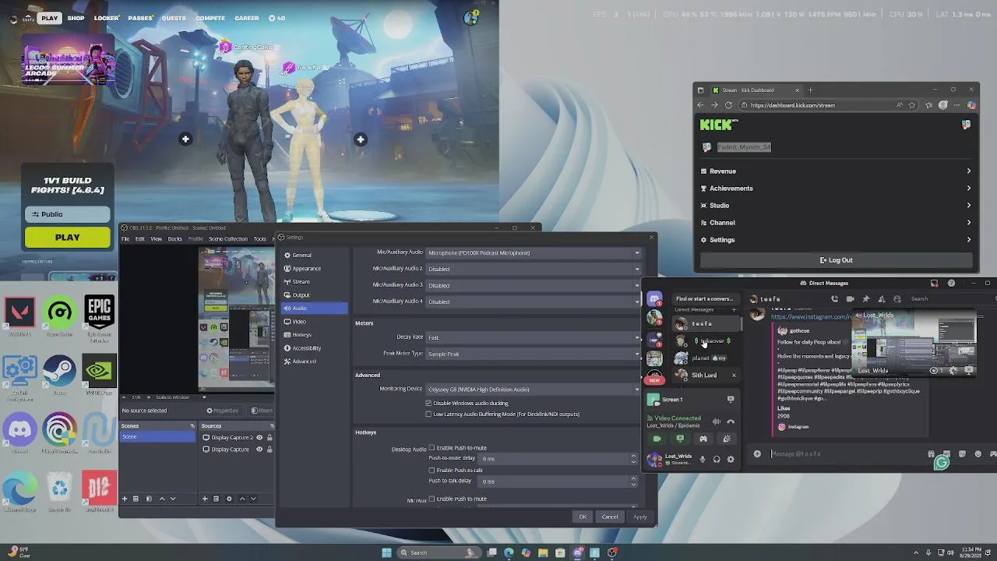Open the Accessibility settings page in OBS
Viewport: 997px width, 561px height.
coord(315,348)
